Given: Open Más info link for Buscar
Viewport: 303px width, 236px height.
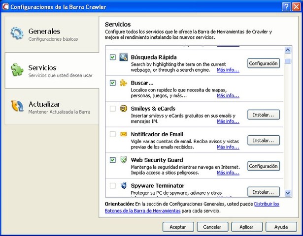Looking at the screenshot, I should (x=228, y=95).
